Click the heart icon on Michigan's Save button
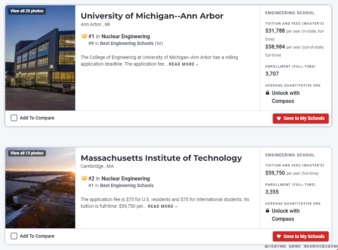 tap(279, 119)
